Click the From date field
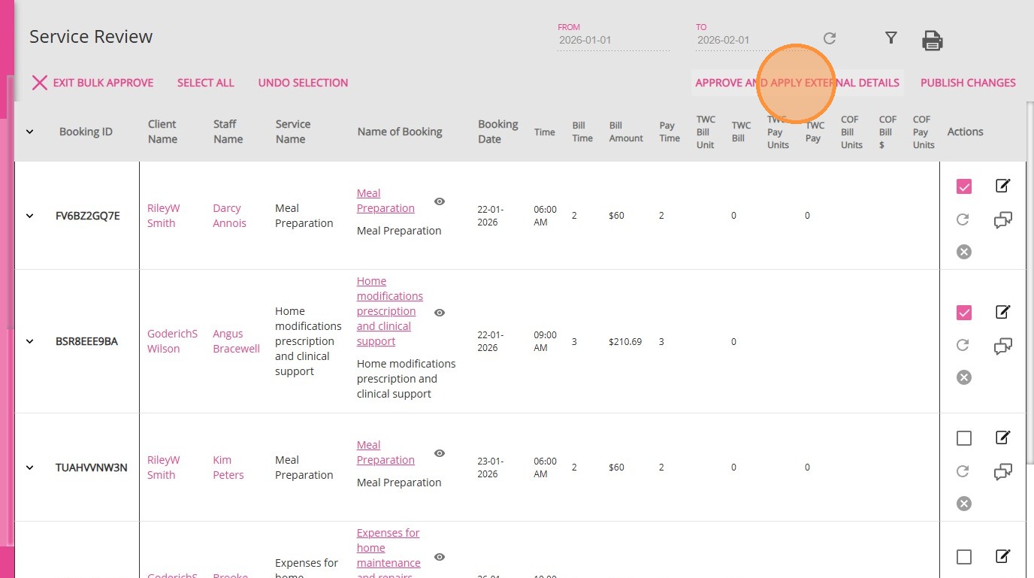The image size is (1034, 578). [613, 41]
